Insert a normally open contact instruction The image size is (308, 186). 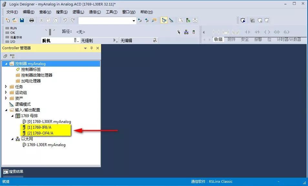(248, 32)
